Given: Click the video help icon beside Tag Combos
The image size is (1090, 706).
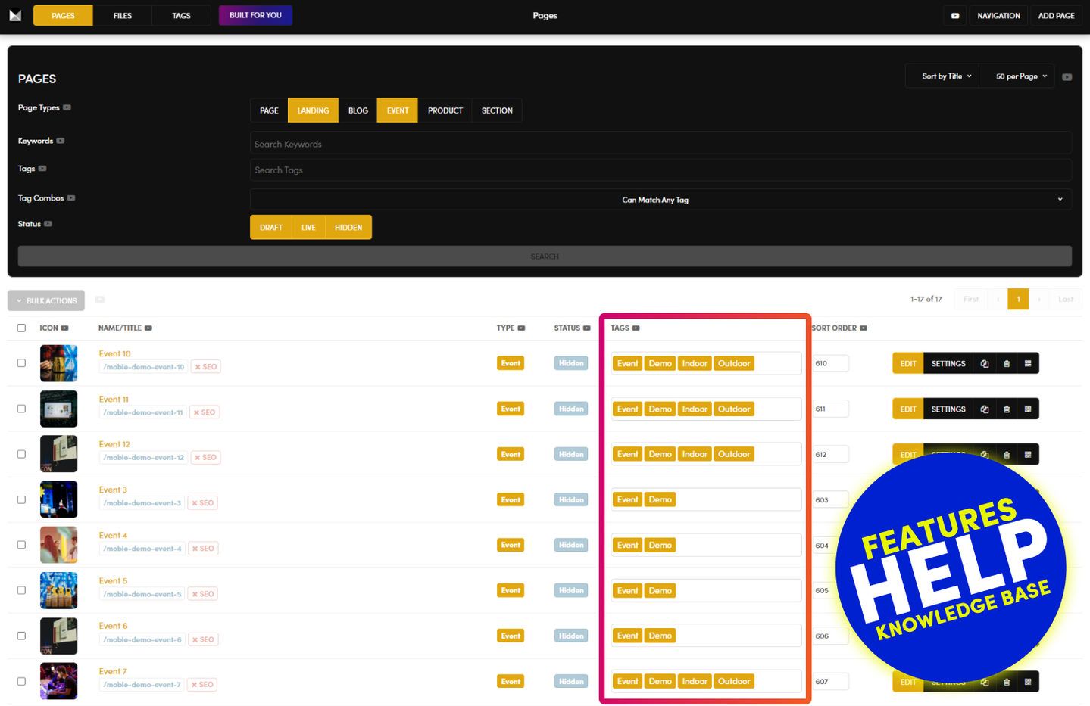Looking at the screenshot, I should coord(71,198).
